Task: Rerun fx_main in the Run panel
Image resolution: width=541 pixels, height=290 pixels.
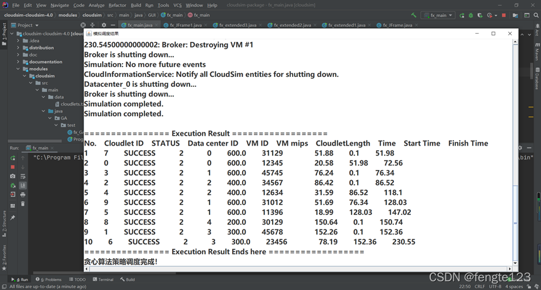Action: click(13, 158)
